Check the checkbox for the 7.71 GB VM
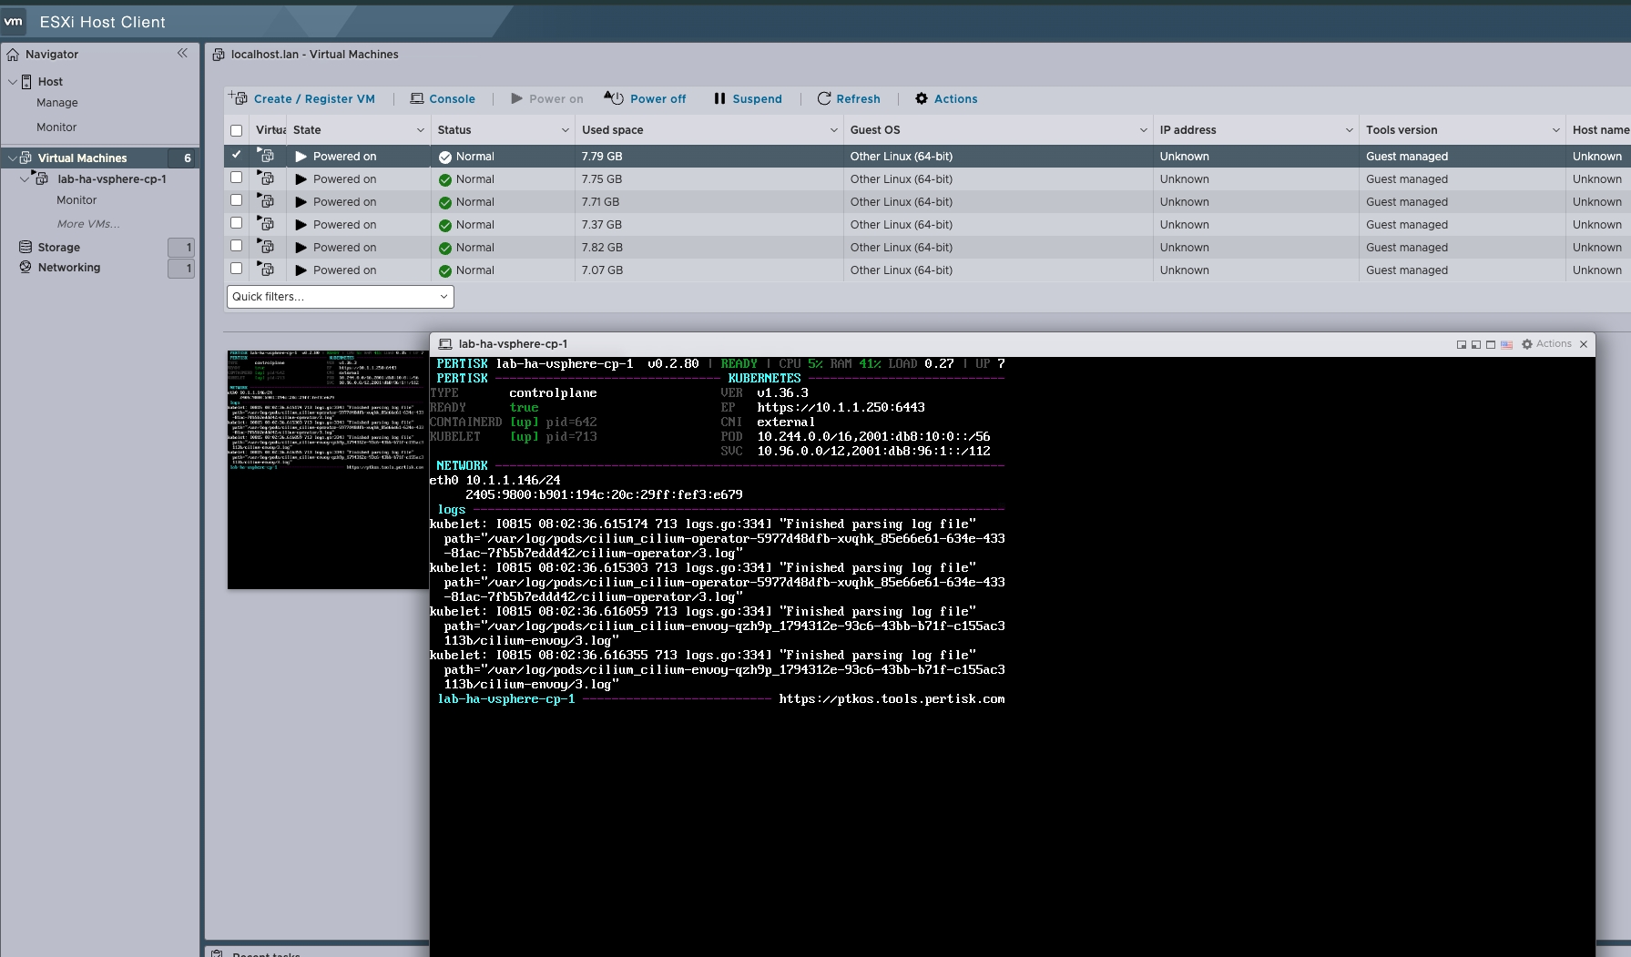The image size is (1631, 957). (x=237, y=200)
